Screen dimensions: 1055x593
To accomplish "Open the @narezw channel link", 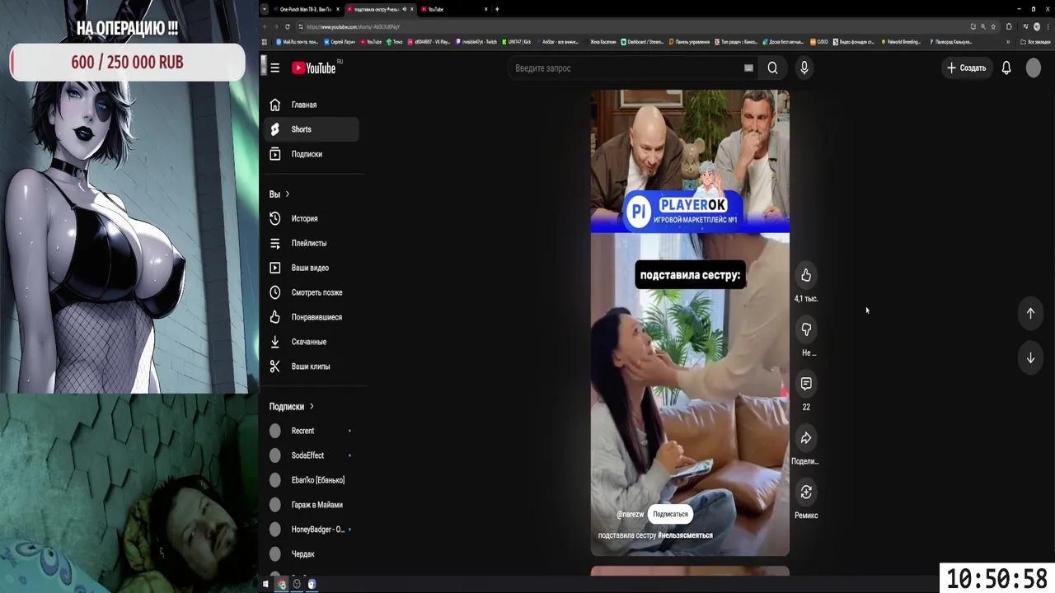I will point(631,514).
